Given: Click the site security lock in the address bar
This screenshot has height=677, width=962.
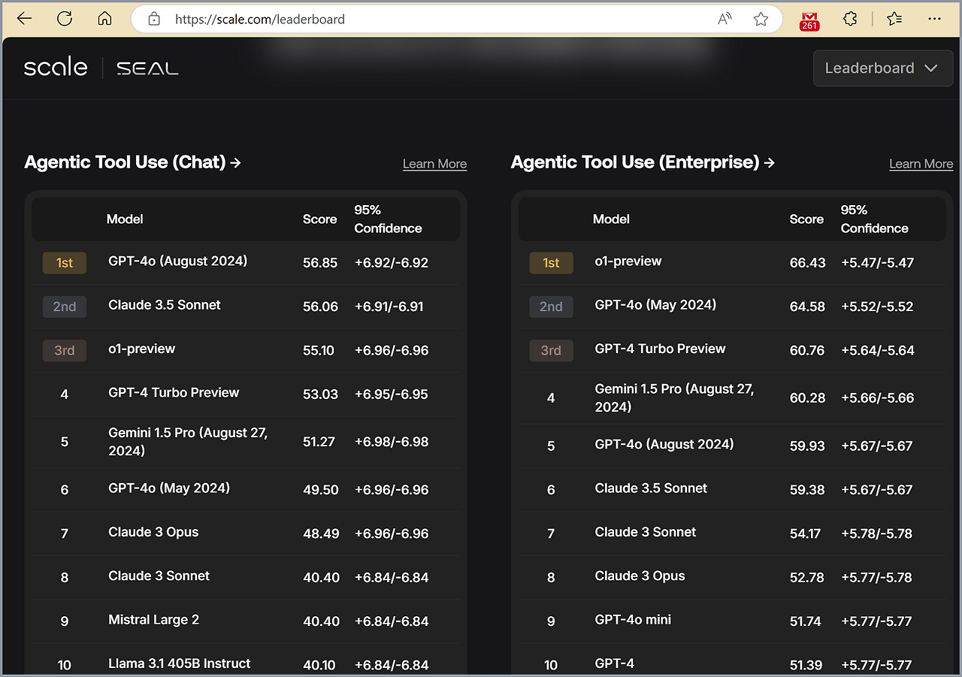Looking at the screenshot, I should [153, 19].
